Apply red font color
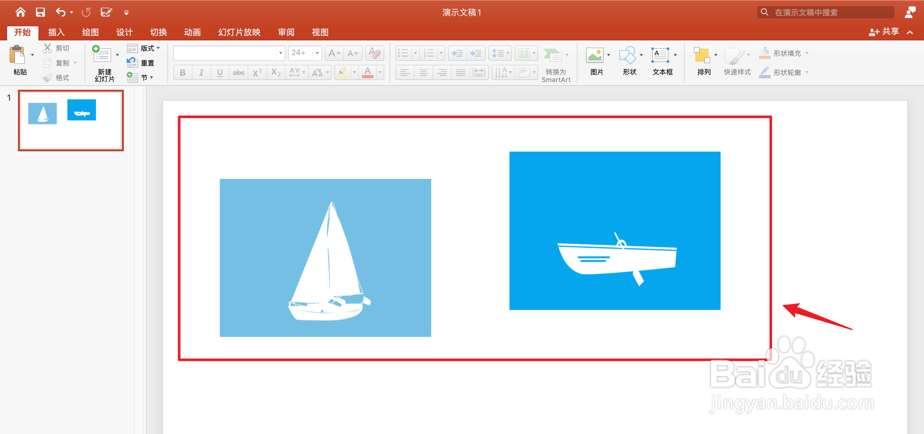924x434 pixels. coord(368,73)
